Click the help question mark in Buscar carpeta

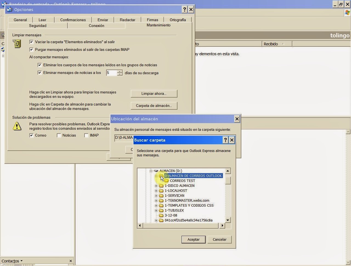click(225, 140)
